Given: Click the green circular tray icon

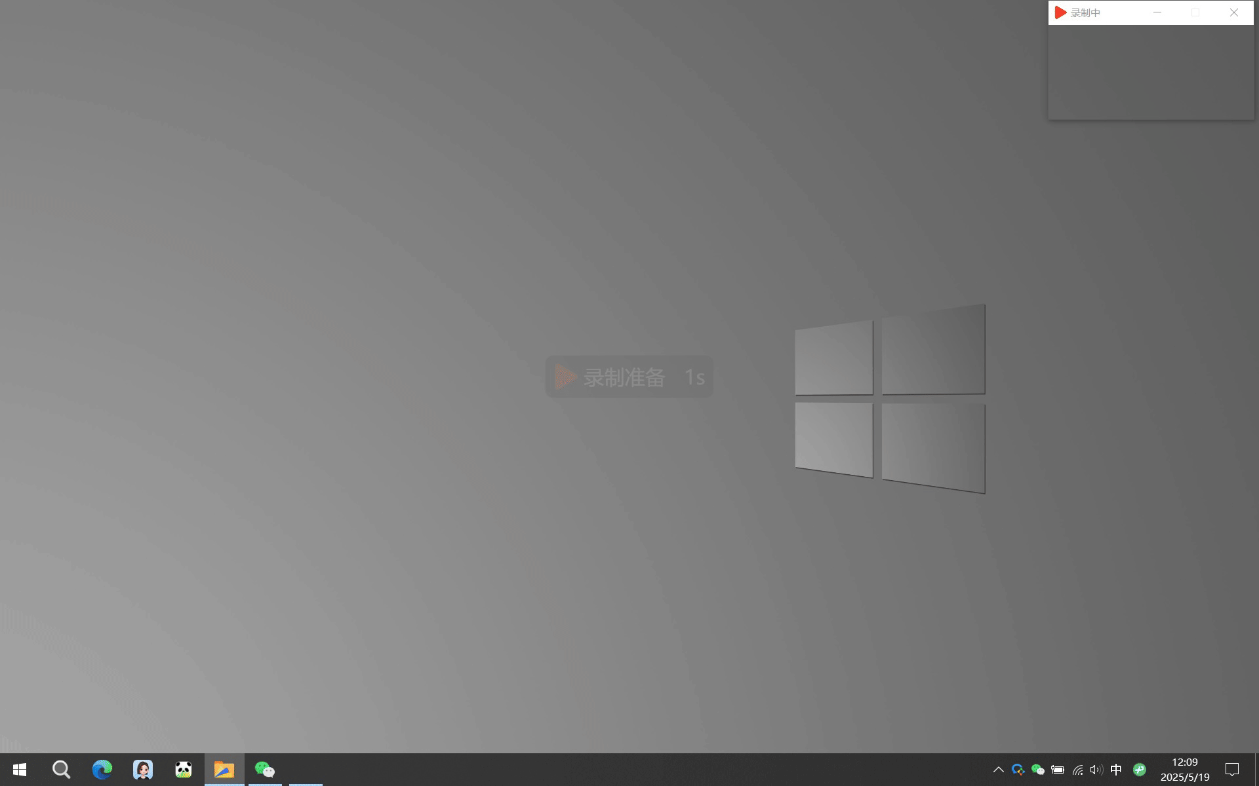Looking at the screenshot, I should click(1140, 770).
